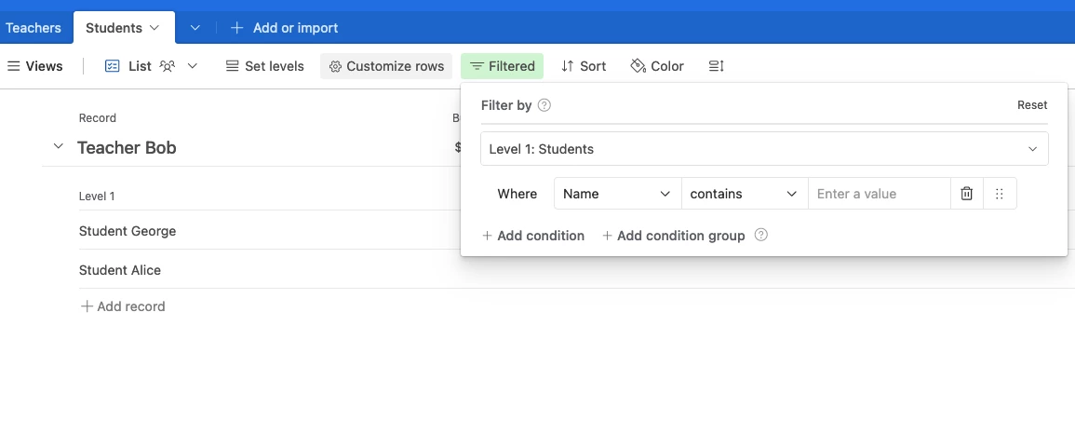Expand the List view options chevron
Viewport: 1075px width, 448px height.
click(193, 66)
